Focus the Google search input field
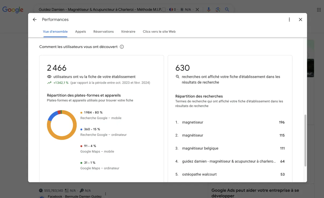 pyautogui.click(x=100, y=9)
